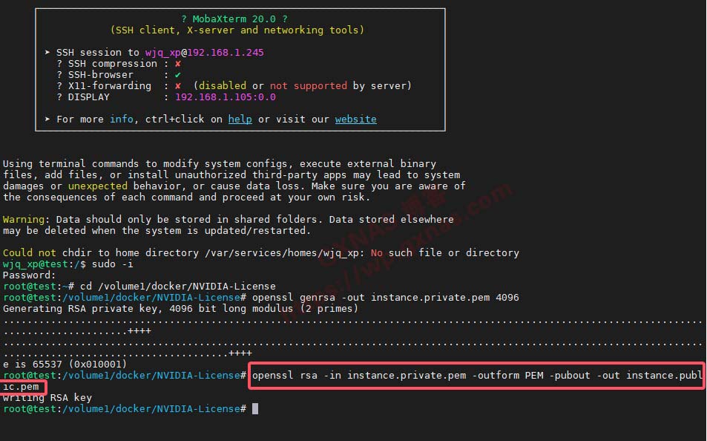Click the red X beside SSH compression
The width and height of the screenshot is (707, 441).
pyautogui.click(x=178, y=64)
